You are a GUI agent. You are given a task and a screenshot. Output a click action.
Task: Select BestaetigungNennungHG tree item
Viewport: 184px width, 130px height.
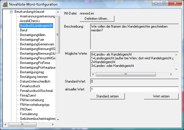(x=38, y=49)
